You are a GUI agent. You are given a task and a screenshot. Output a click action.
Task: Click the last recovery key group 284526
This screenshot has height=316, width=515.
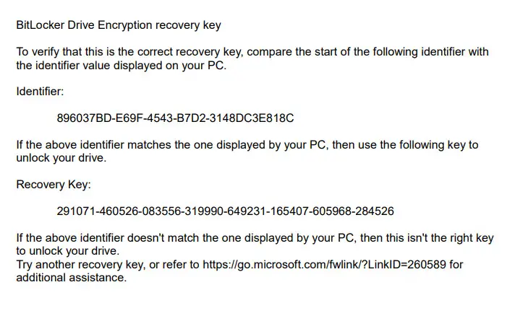coord(375,211)
